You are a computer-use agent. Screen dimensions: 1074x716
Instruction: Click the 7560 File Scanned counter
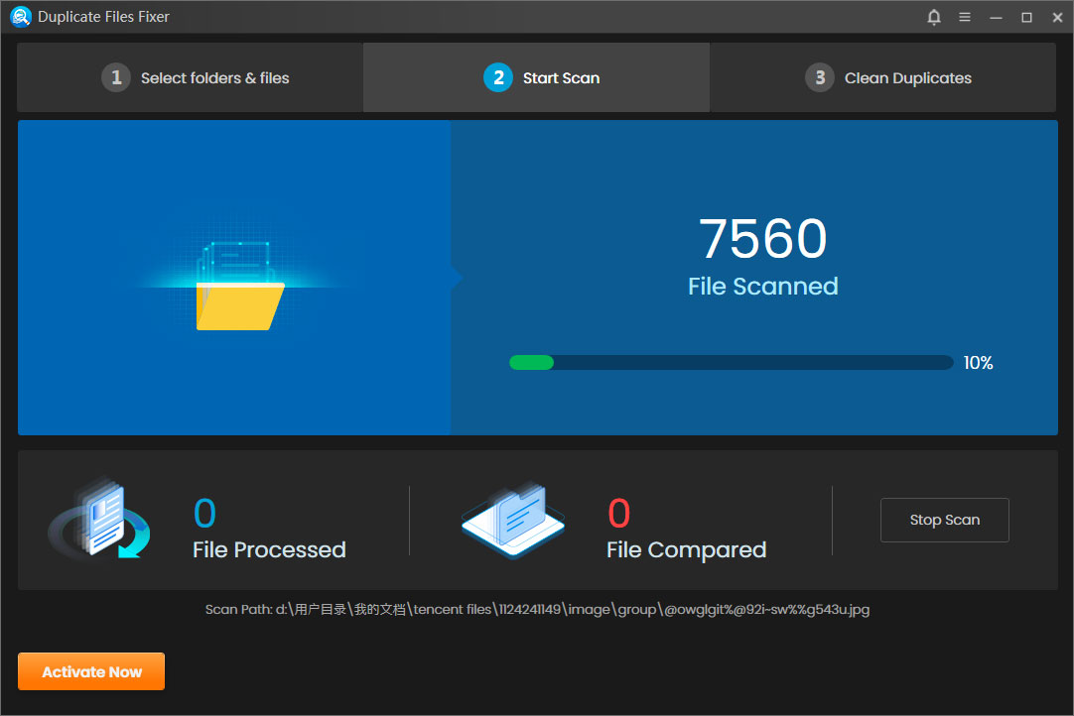[762, 240]
